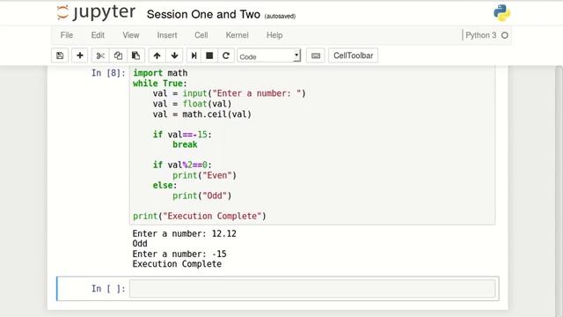This screenshot has width=563, height=317.
Task: Click the 'if val%2==0:' line
Action: (182, 165)
